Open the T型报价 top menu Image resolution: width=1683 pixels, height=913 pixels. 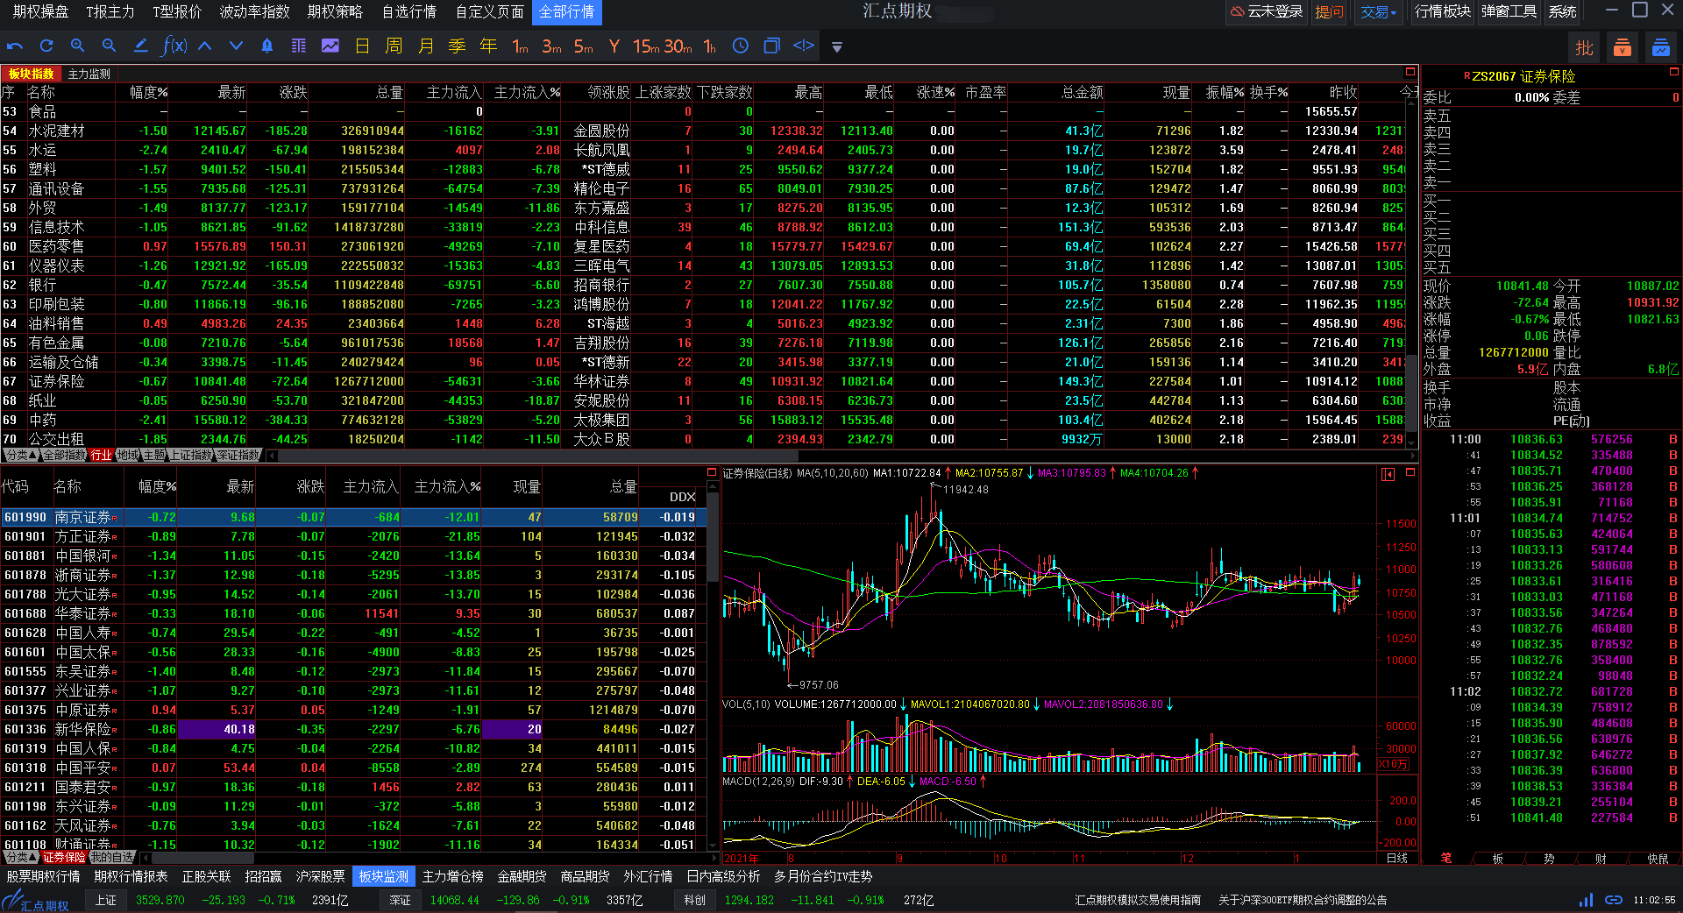tap(177, 12)
